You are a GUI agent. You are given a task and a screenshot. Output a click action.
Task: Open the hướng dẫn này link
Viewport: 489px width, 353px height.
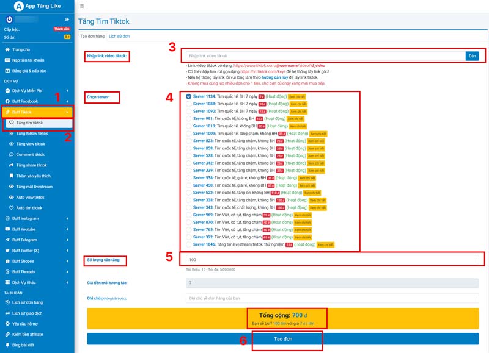[274, 77]
